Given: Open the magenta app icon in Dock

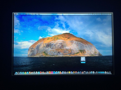Looking at the screenshot, I should tap(52, 72).
